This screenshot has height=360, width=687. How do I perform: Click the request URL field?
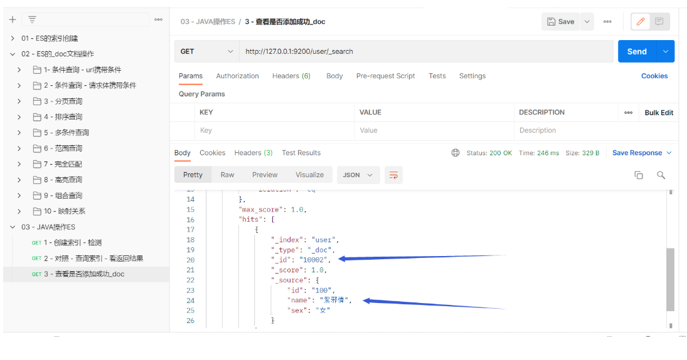[426, 51]
